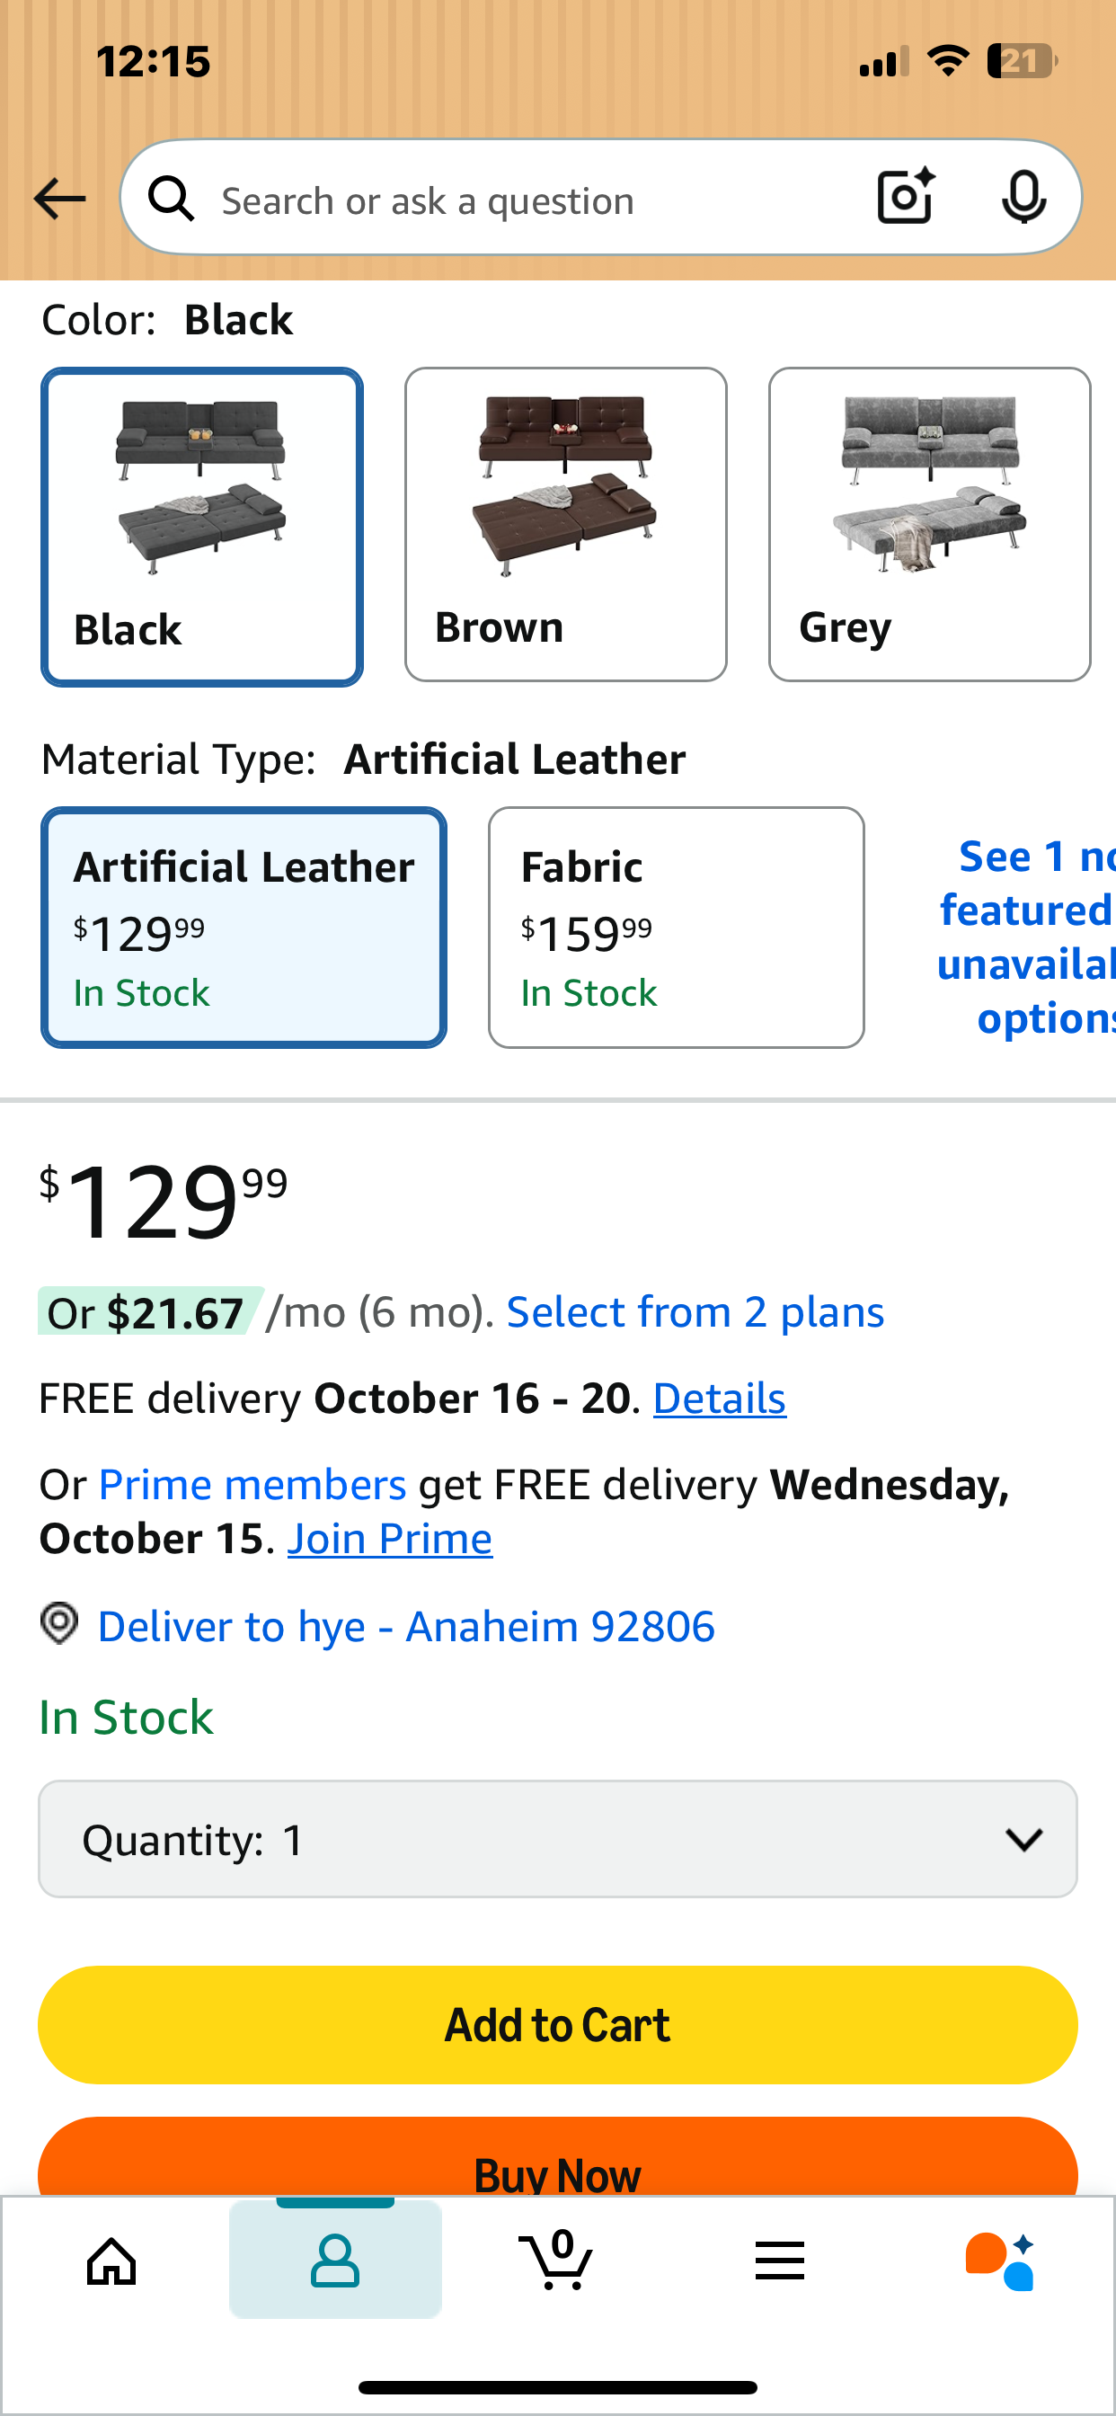
Task: Open the shopping cart icon
Action: pyautogui.click(x=558, y=2261)
